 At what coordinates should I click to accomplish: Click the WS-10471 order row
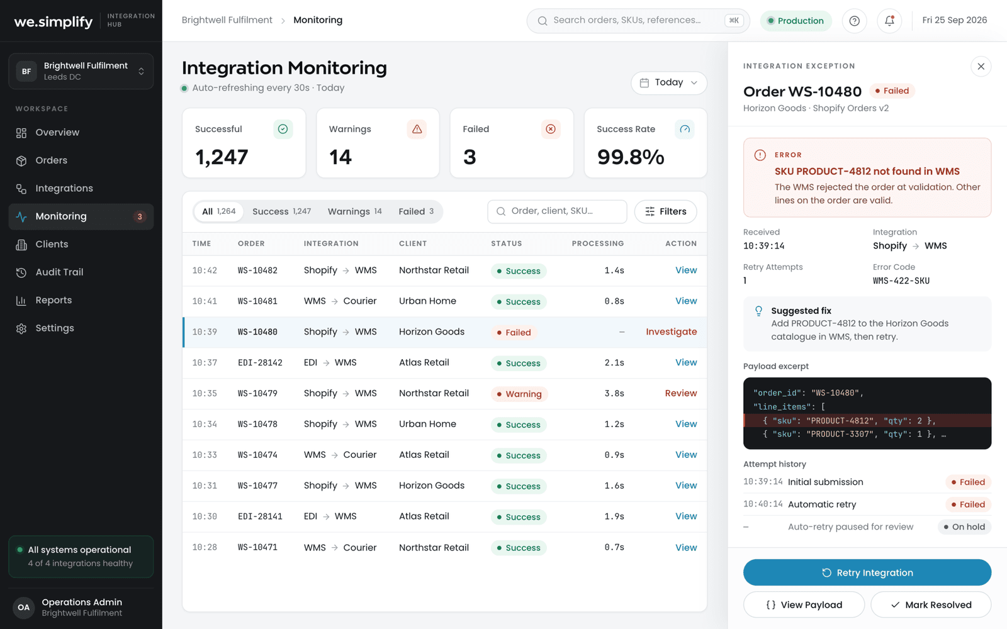(x=444, y=547)
